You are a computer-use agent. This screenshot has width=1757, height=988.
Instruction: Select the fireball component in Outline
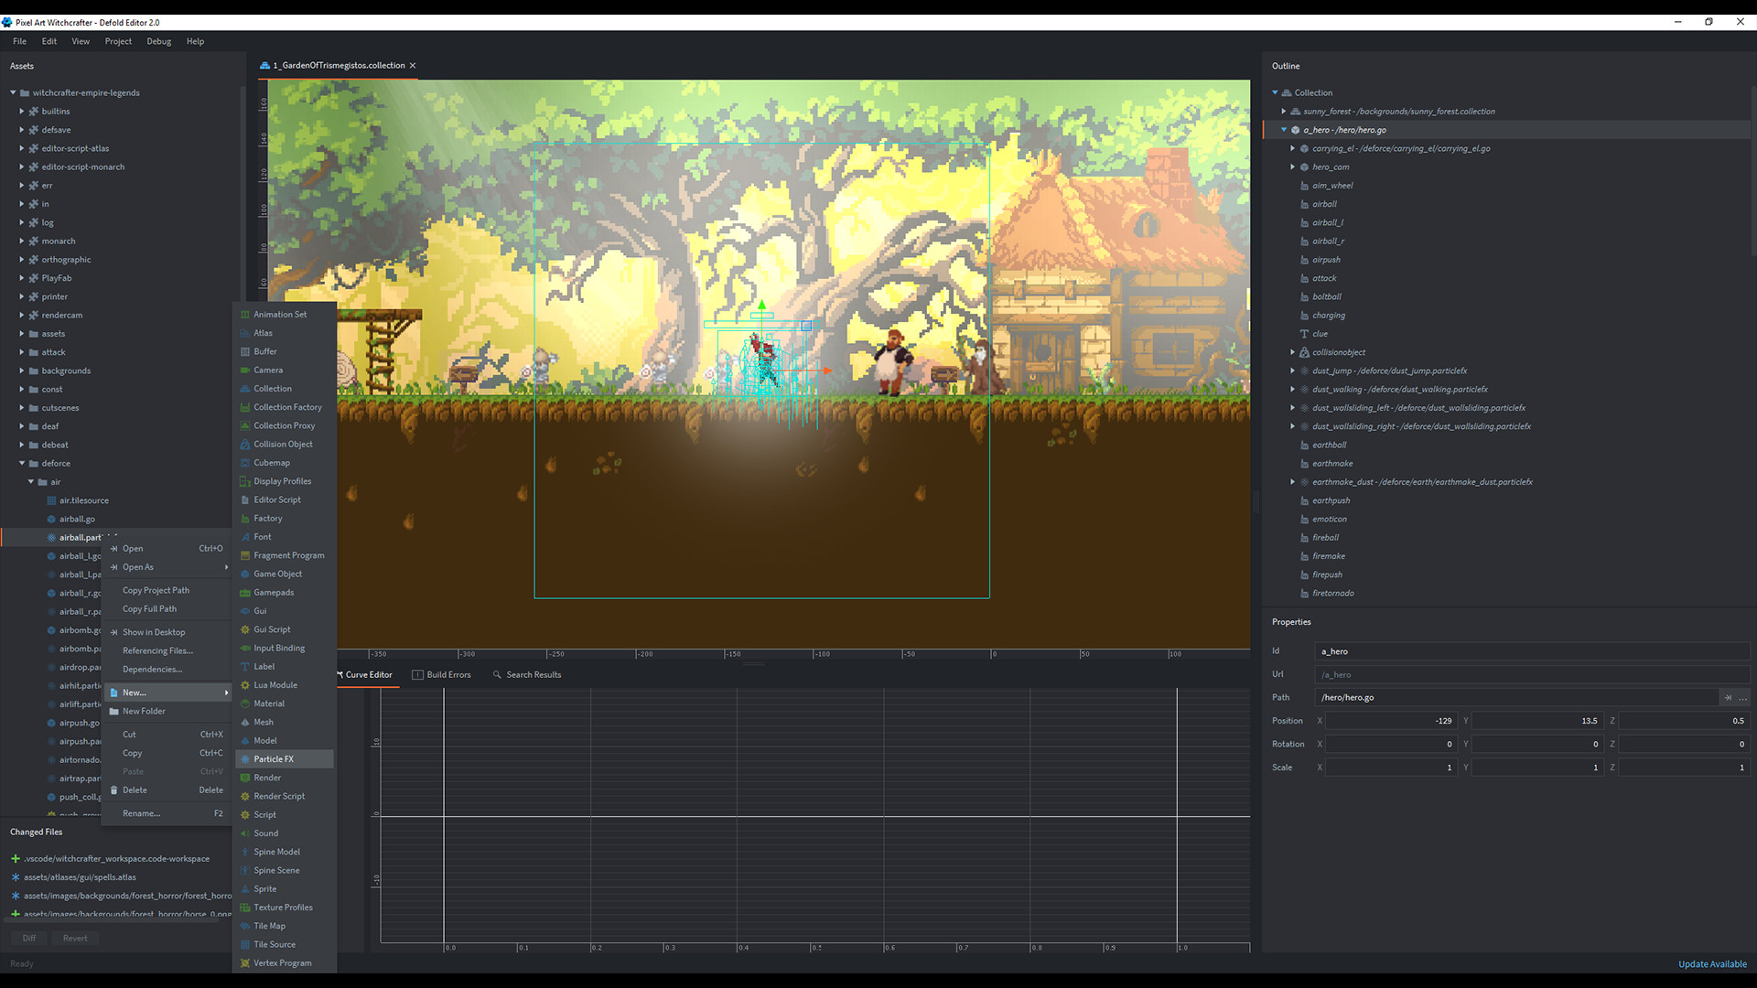click(1325, 537)
